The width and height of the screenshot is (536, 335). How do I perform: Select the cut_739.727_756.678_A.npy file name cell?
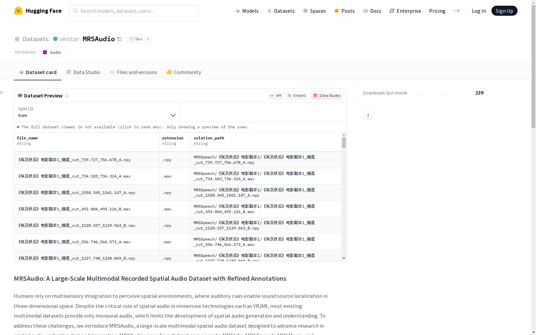pos(86,160)
